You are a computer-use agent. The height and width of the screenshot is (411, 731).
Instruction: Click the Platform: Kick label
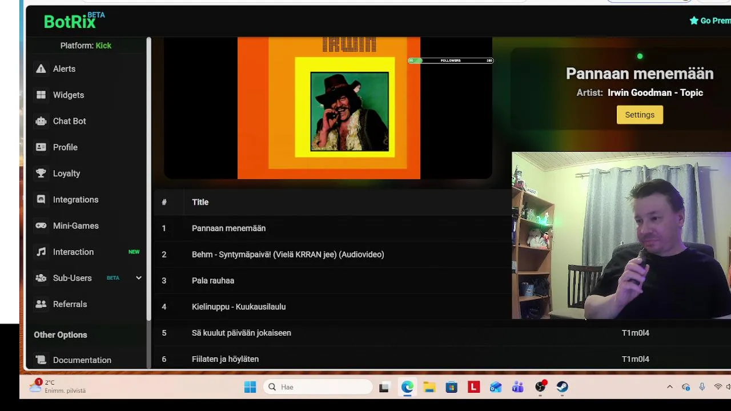coord(86,46)
